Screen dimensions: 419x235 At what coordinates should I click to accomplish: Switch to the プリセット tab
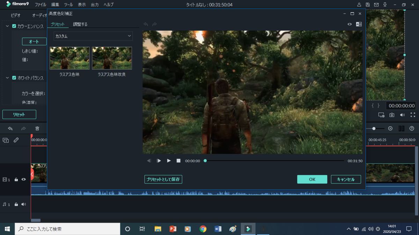point(58,24)
